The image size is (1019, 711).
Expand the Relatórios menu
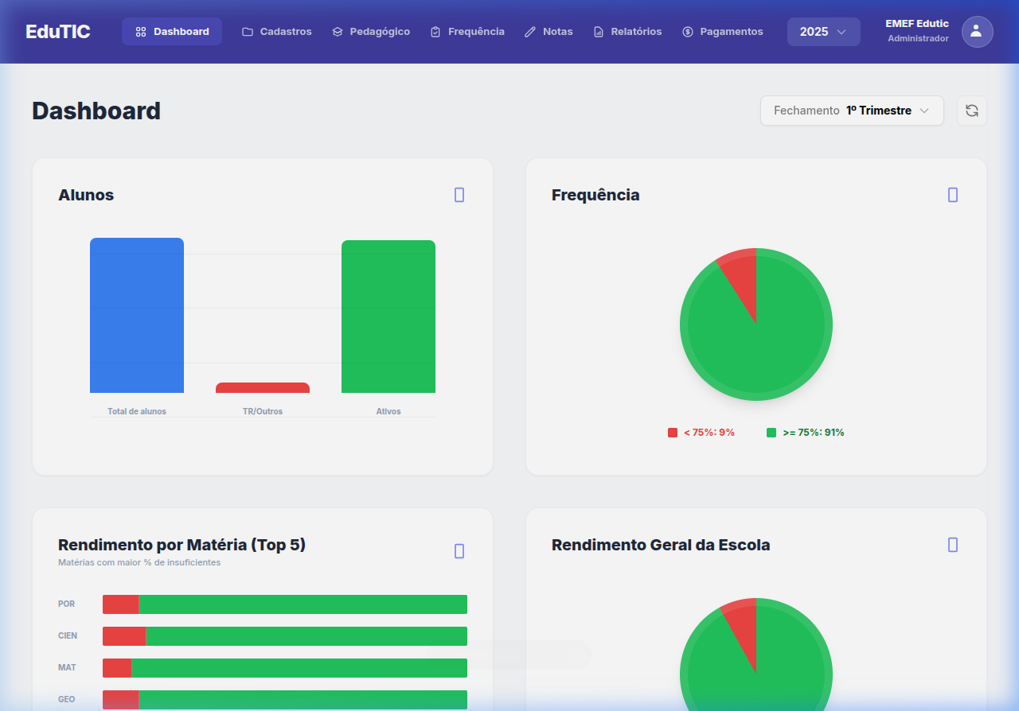click(x=628, y=31)
